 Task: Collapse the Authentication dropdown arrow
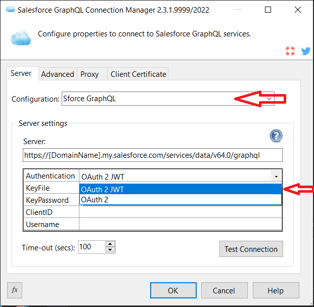pyautogui.click(x=276, y=177)
